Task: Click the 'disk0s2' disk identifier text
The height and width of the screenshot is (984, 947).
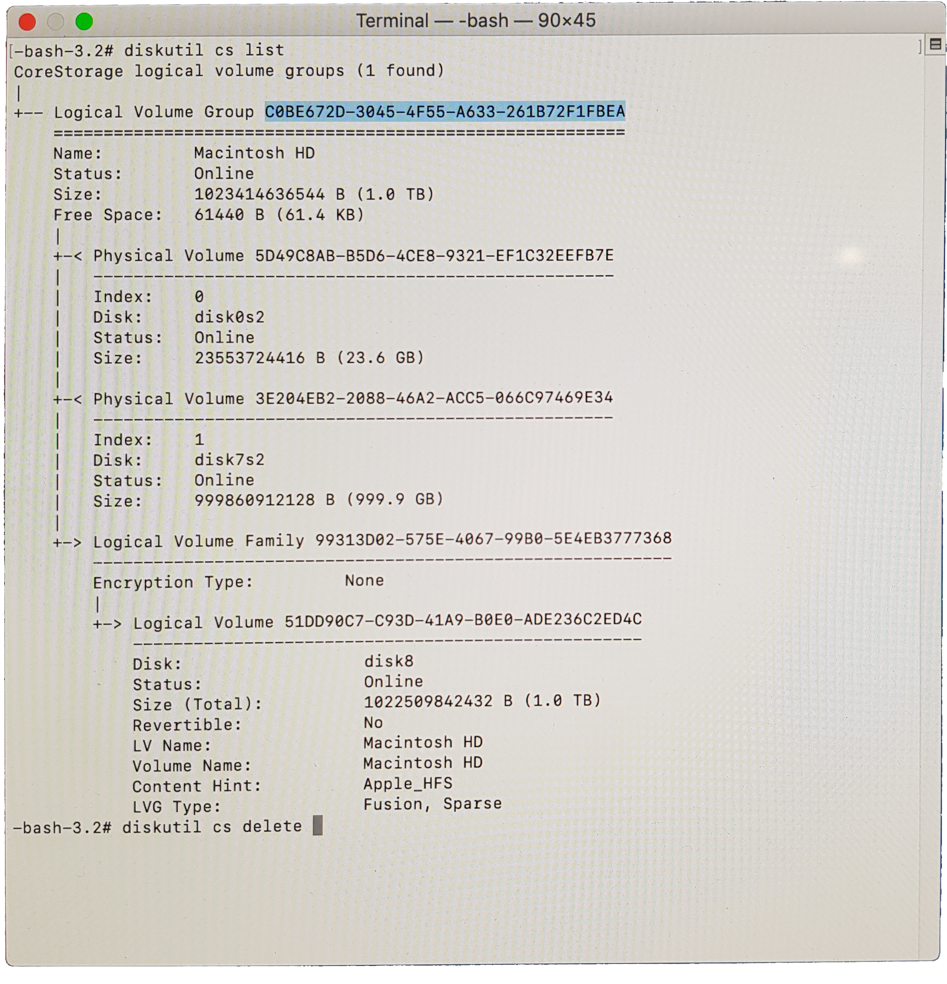Action: (229, 317)
